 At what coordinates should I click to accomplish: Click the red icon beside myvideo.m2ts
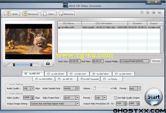coord(59,27)
